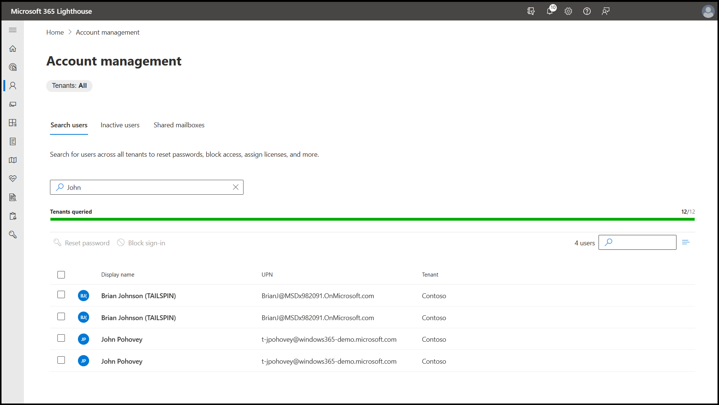Image resolution: width=719 pixels, height=405 pixels.
Task: Sort by UPN column header
Action: [267, 275]
